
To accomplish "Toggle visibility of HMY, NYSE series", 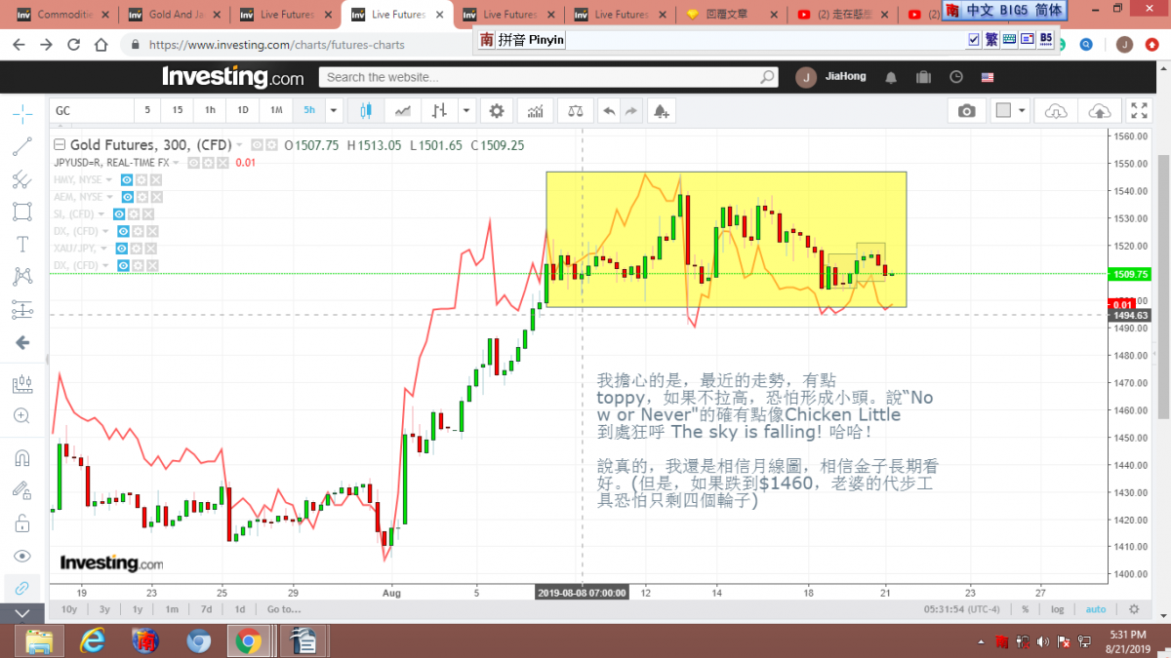I will point(127,180).
